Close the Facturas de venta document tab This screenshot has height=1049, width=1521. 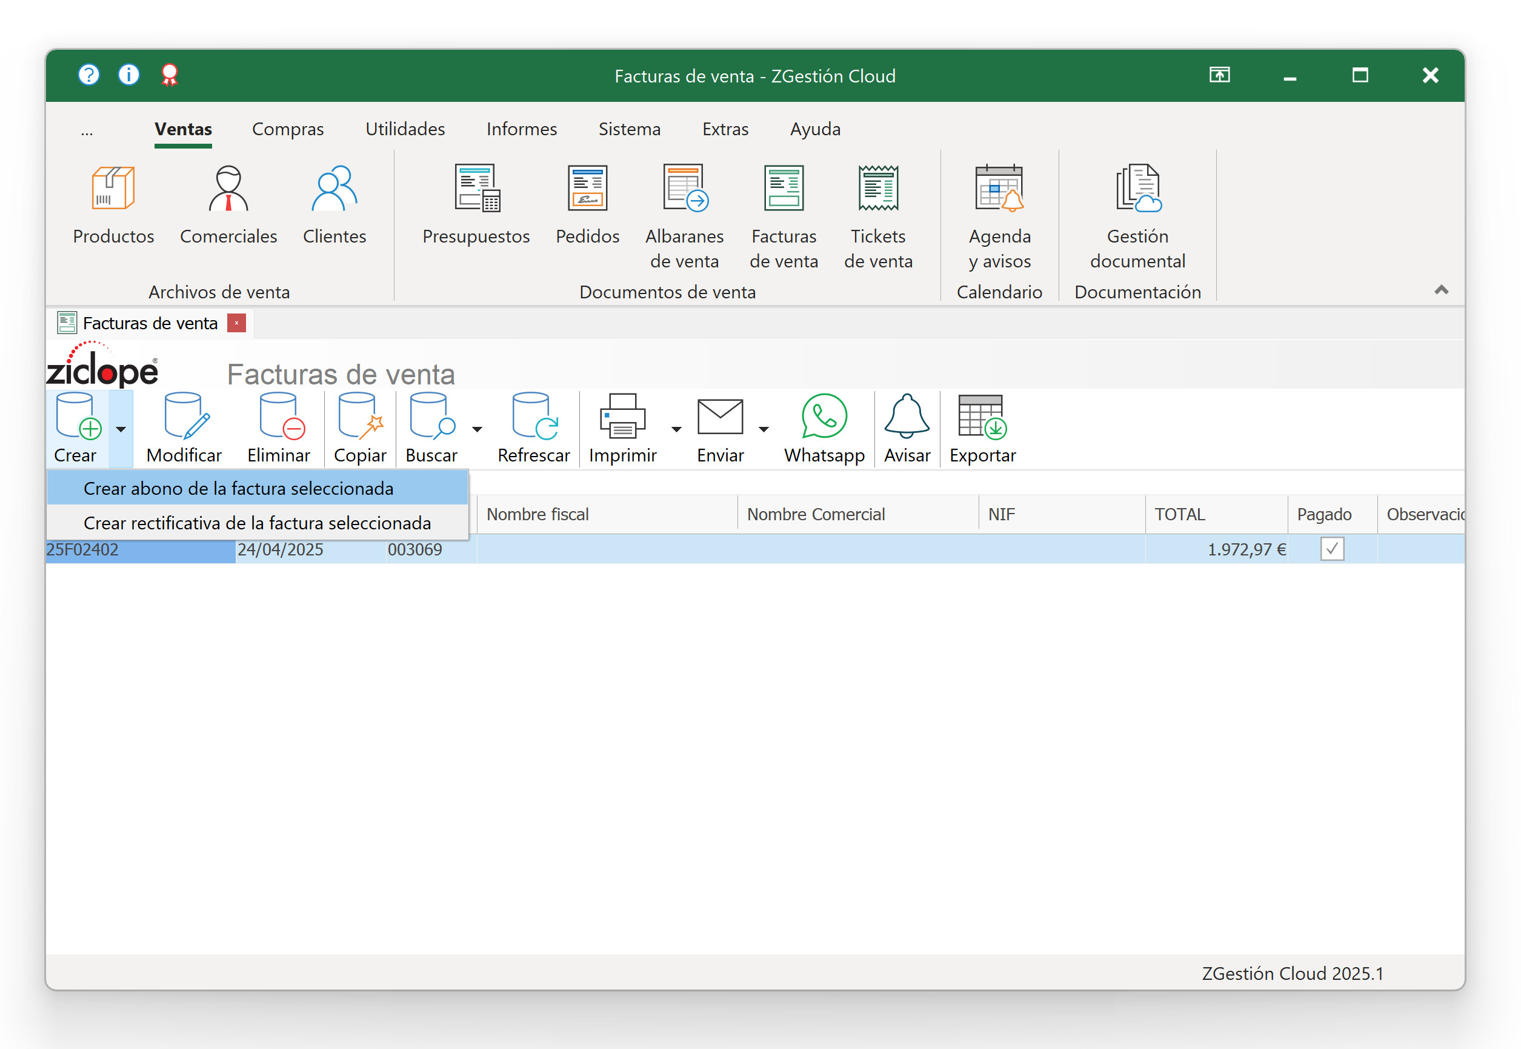pos(236,323)
